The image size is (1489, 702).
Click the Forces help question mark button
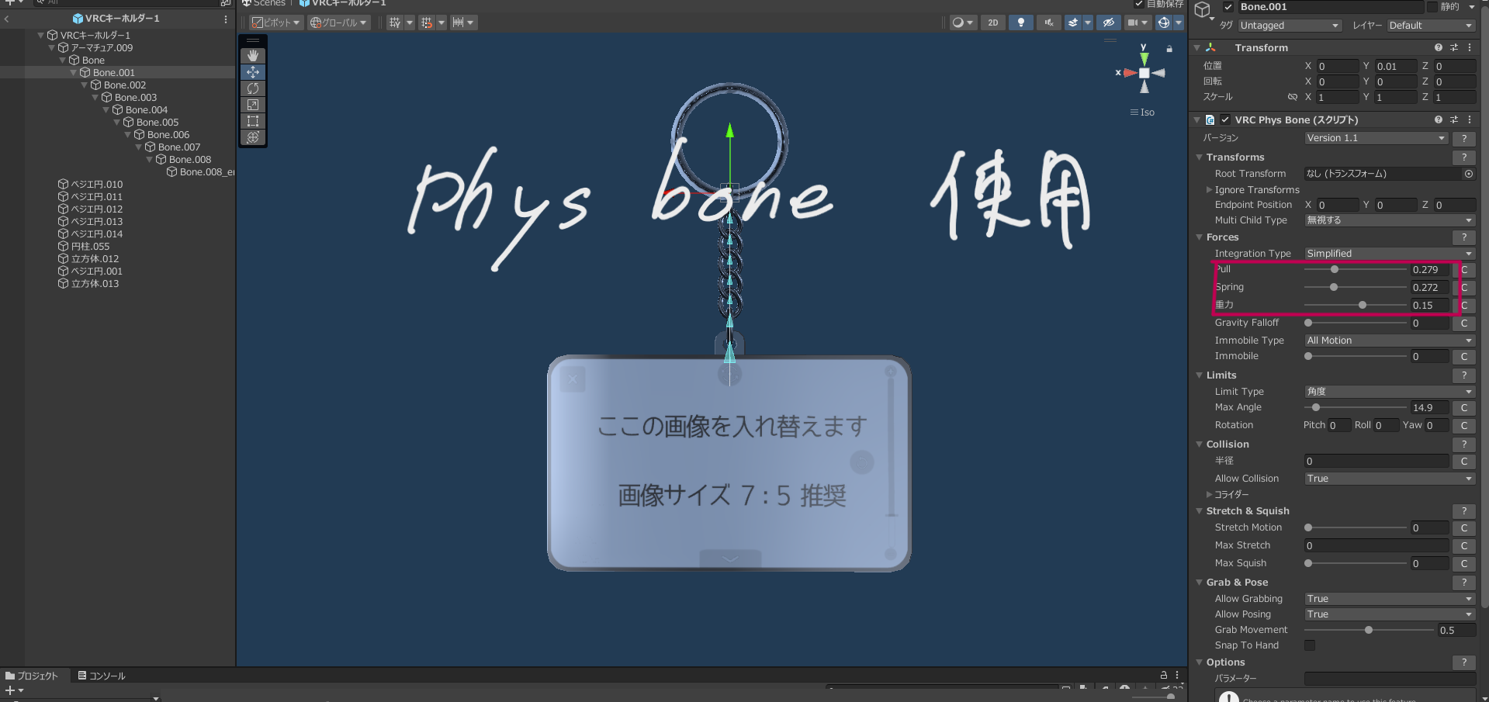(x=1463, y=237)
